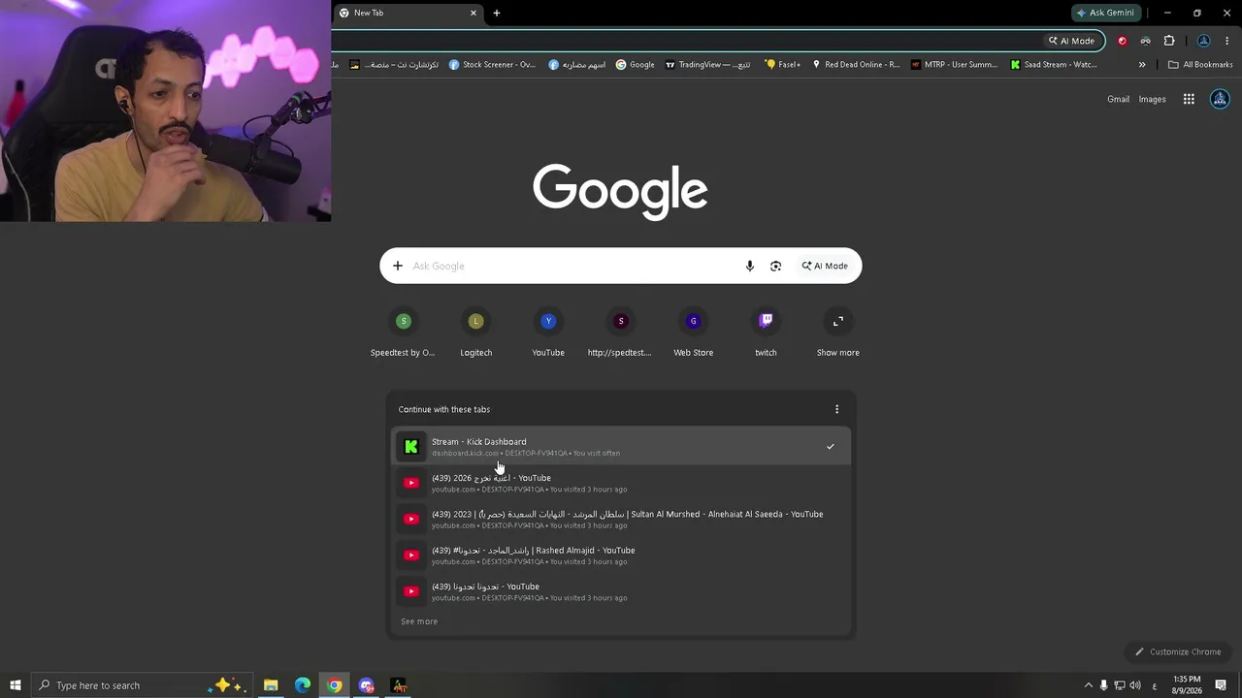Click AI Mode in the address bar
The height and width of the screenshot is (698, 1242).
(x=1071, y=41)
